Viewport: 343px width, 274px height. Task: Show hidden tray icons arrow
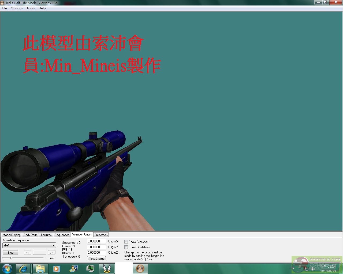(x=300, y=269)
